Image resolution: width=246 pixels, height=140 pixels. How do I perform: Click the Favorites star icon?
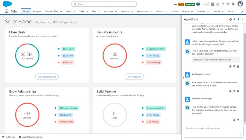point(204,4)
